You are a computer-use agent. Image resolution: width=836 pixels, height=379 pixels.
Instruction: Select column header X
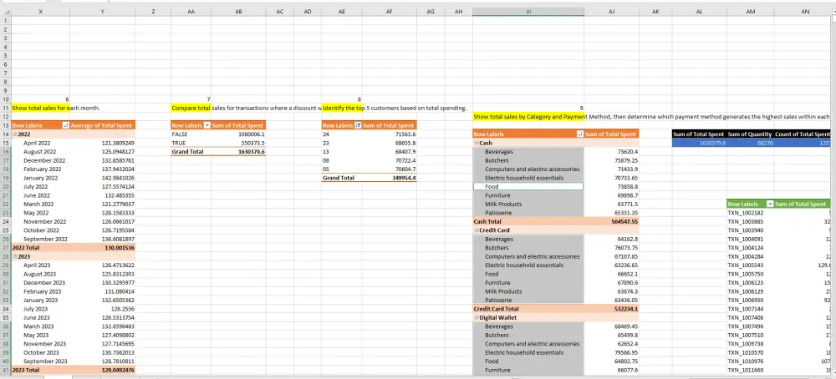pyautogui.click(x=40, y=11)
